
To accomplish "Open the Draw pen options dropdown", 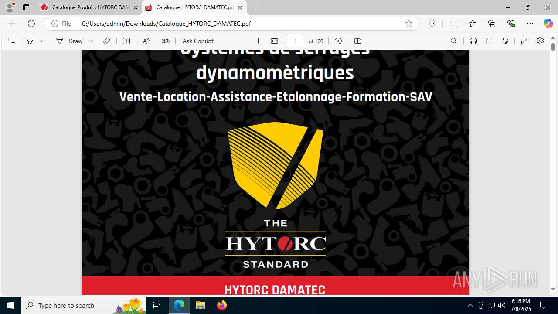I will pyautogui.click(x=91, y=41).
